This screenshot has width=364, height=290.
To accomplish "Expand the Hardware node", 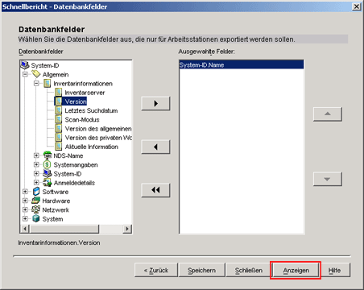I will (25, 201).
